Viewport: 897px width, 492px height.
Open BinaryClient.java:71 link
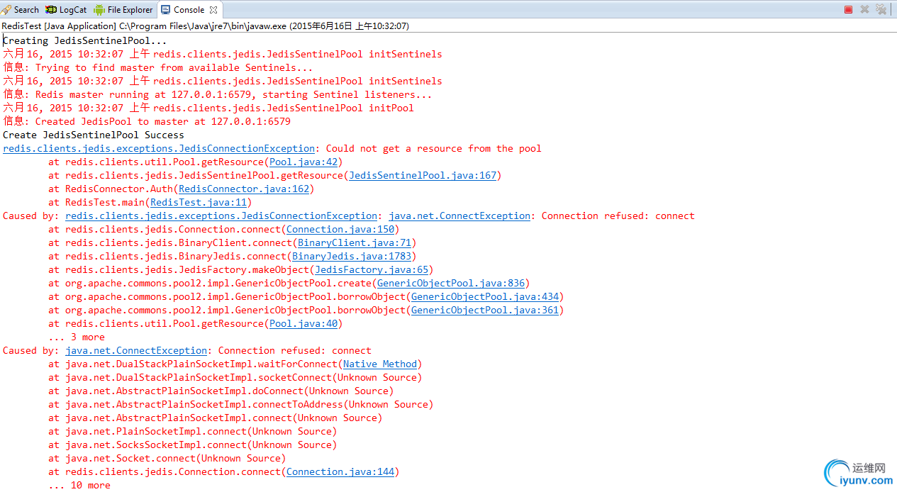coord(355,242)
